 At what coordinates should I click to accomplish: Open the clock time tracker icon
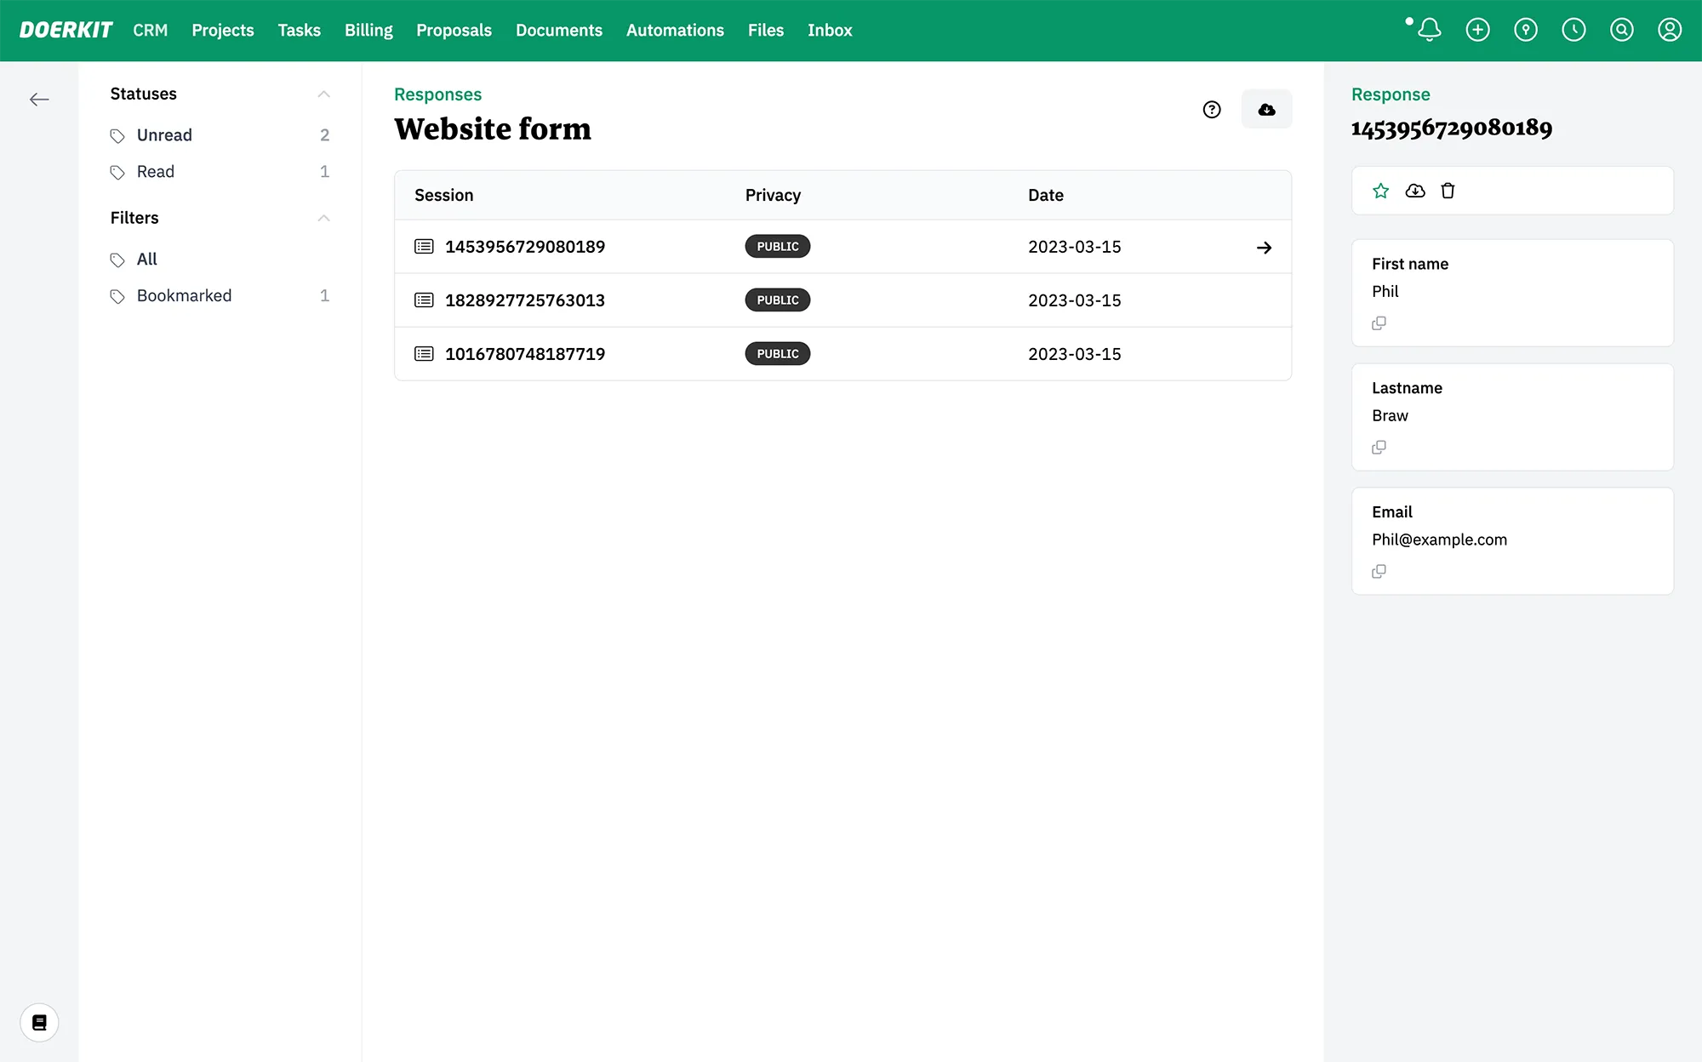click(x=1573, y=30)
